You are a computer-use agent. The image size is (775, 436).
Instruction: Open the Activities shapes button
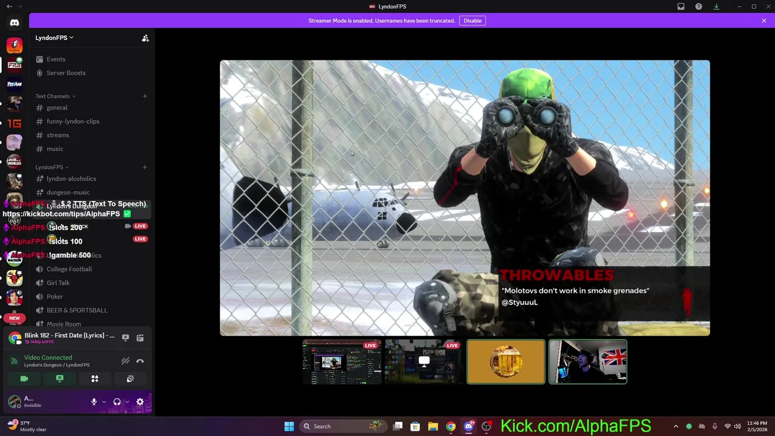pyautogui.click(x=94, y=378)
